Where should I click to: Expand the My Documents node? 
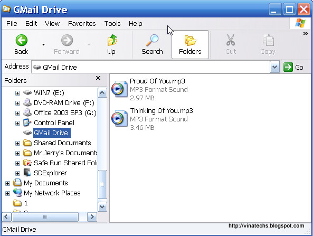pos(7,183)
